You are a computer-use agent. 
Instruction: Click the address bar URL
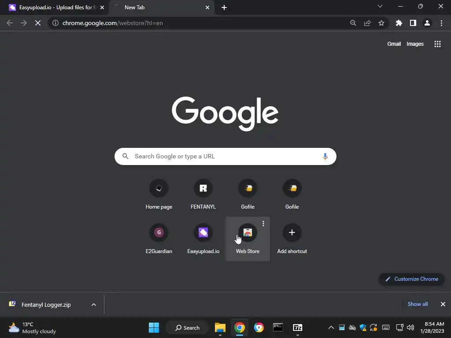(112, 23)
